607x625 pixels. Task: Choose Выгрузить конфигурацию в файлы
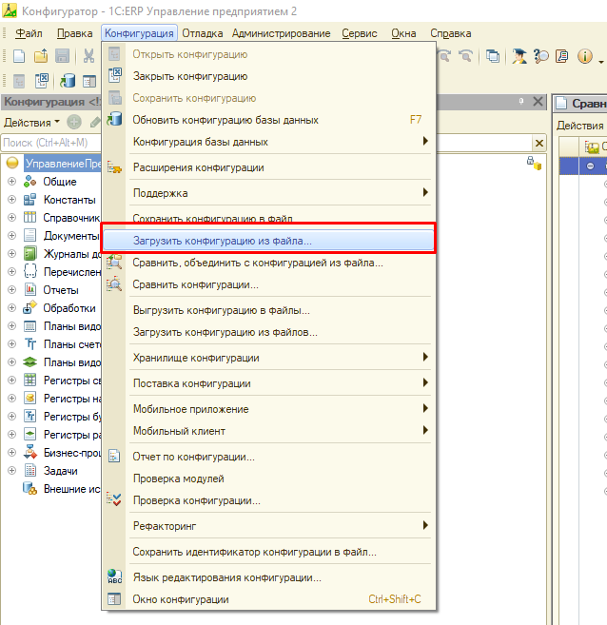pyautogui.click(x=268, y=310)
